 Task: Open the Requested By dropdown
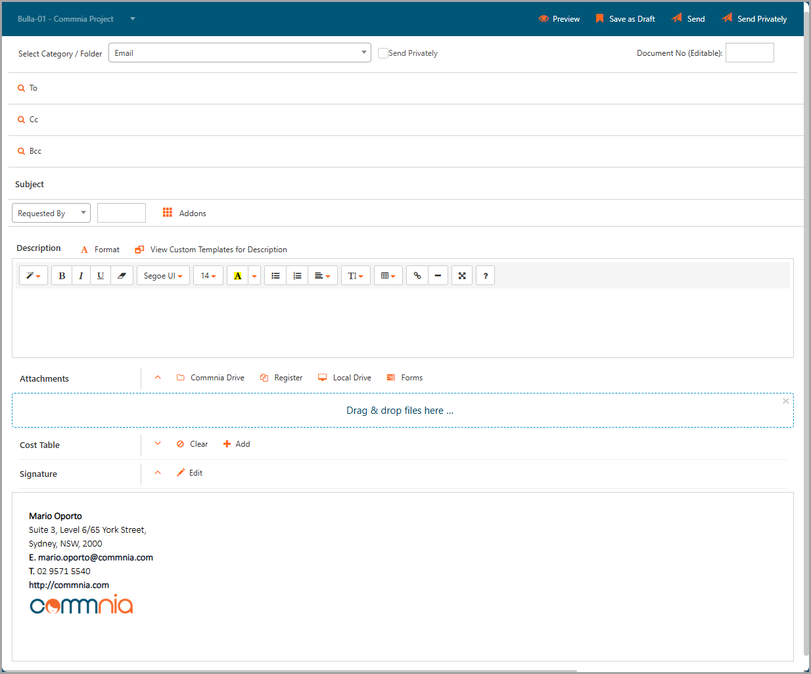pos(51,213)
